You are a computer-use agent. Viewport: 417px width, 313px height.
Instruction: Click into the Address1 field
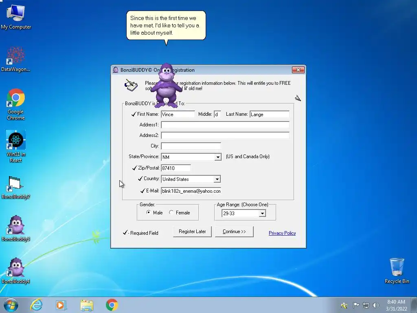tap(225, 125)
